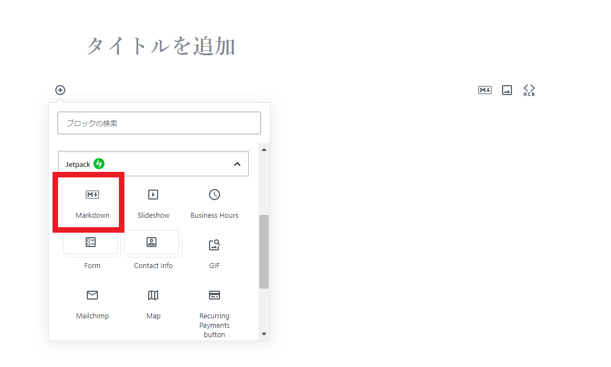Click the green Jetpack logo badge
The width and height of the screenshot is (611, 367).
pyautogui.click(x=99, y=164)
